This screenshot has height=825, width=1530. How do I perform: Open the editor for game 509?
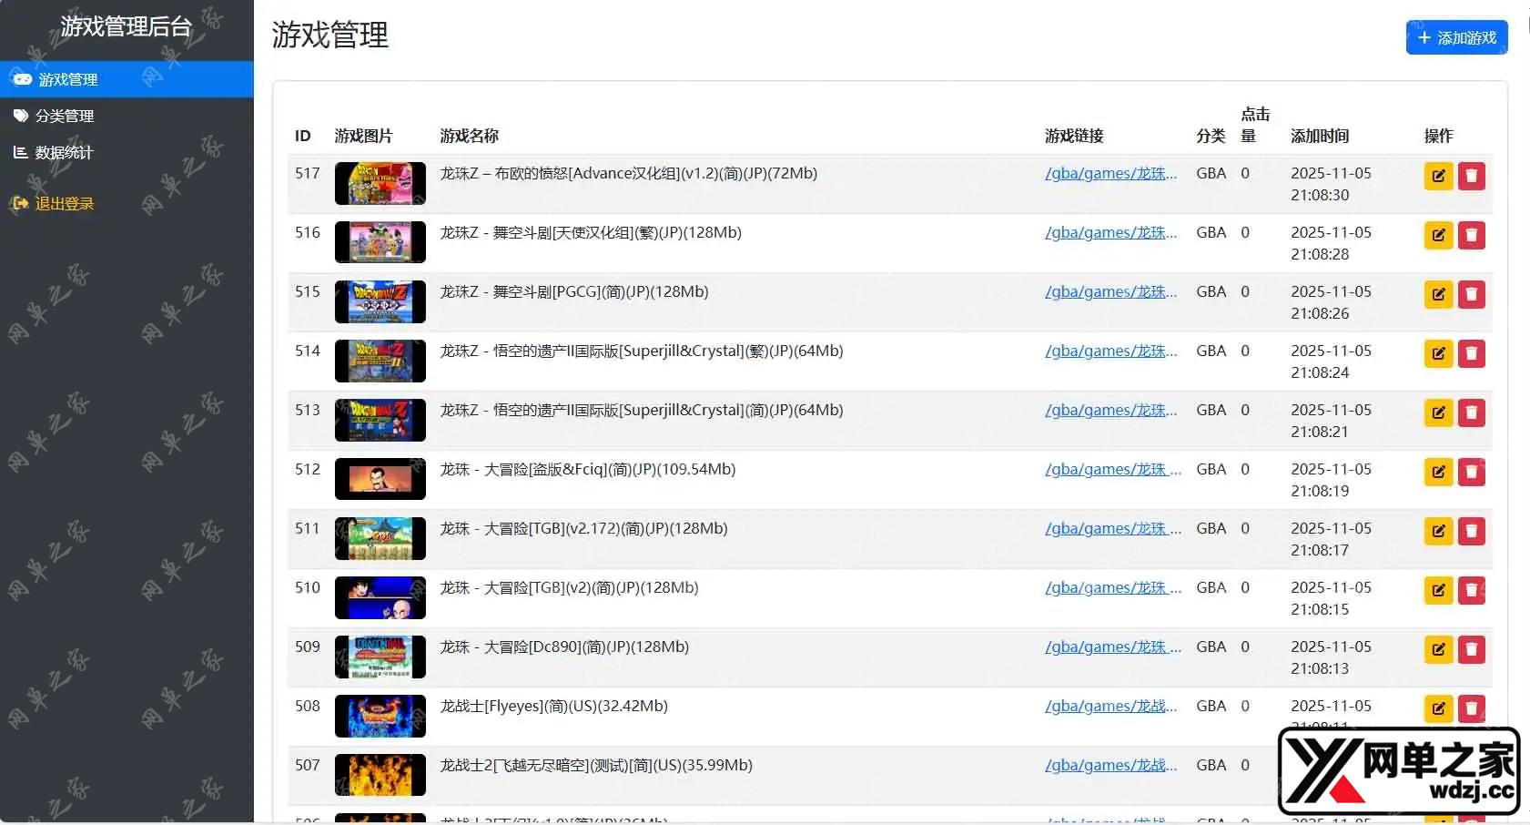1438,650
